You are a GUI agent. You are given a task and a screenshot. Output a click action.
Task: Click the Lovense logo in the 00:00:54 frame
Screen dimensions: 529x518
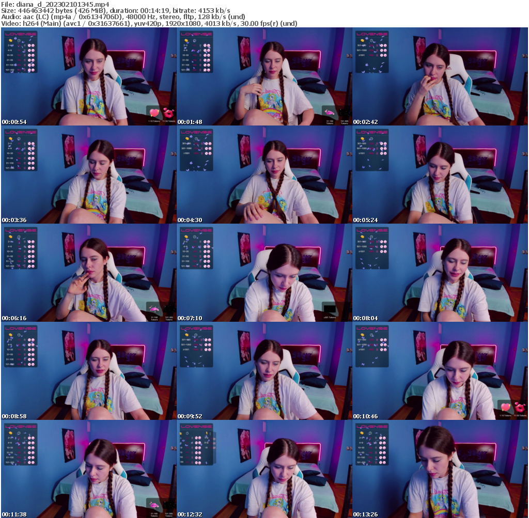[x=20, y=34]
